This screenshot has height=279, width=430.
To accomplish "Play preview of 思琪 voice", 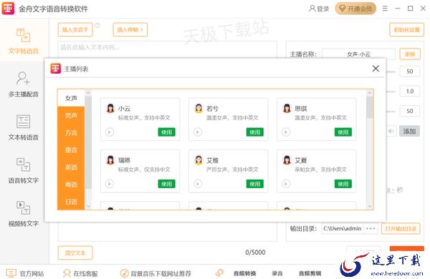I will pos(286,132).
